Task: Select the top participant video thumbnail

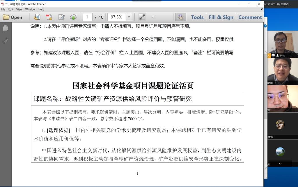Action: tap(281, 43)
